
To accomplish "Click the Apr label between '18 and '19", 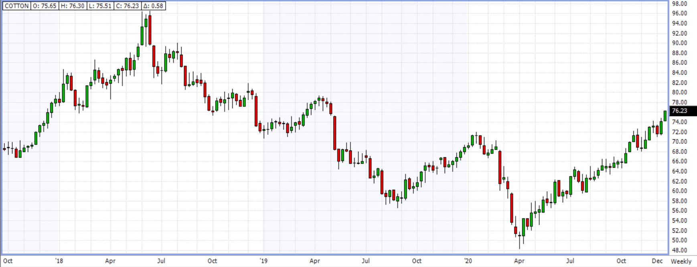I will coord(110,261).
